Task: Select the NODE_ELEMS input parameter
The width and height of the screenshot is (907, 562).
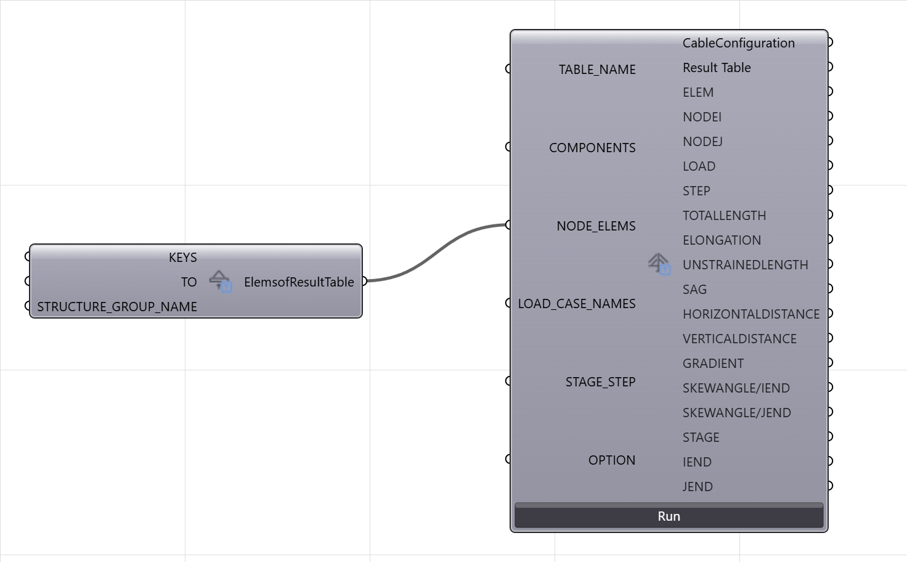Action: 596,226
